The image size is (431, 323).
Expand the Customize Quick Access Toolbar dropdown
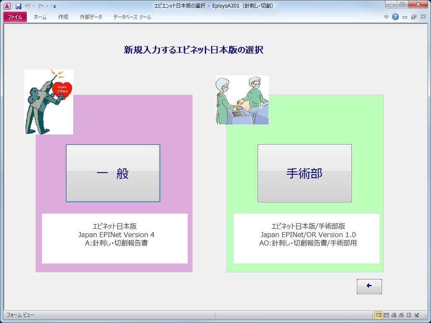[55, 7]
